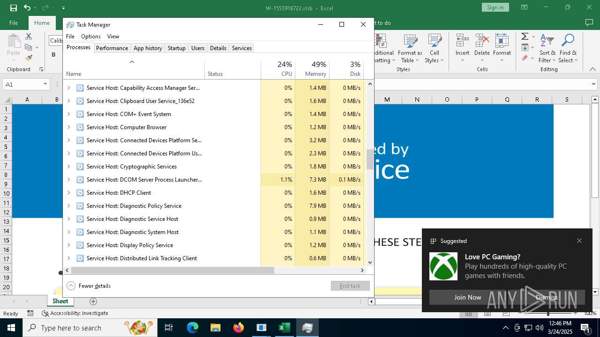The image size is (600, 337).
Task: Click Join Now in Xbox notification
Action: (x=467, y=297)
